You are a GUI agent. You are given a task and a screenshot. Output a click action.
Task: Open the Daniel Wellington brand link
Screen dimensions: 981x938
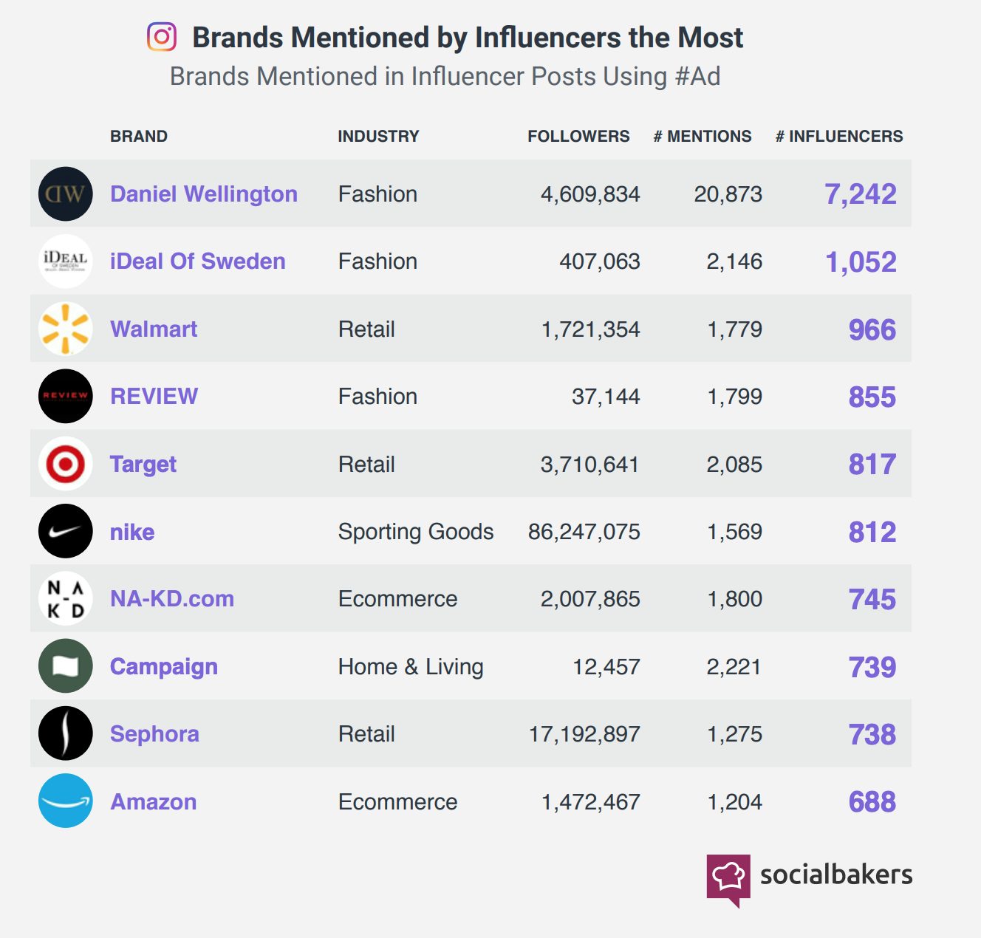[x=204, y=194]
